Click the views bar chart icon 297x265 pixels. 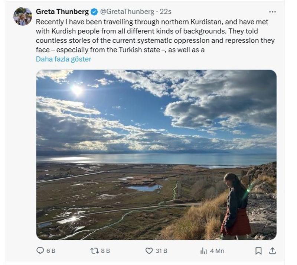(x=203, y=251)
